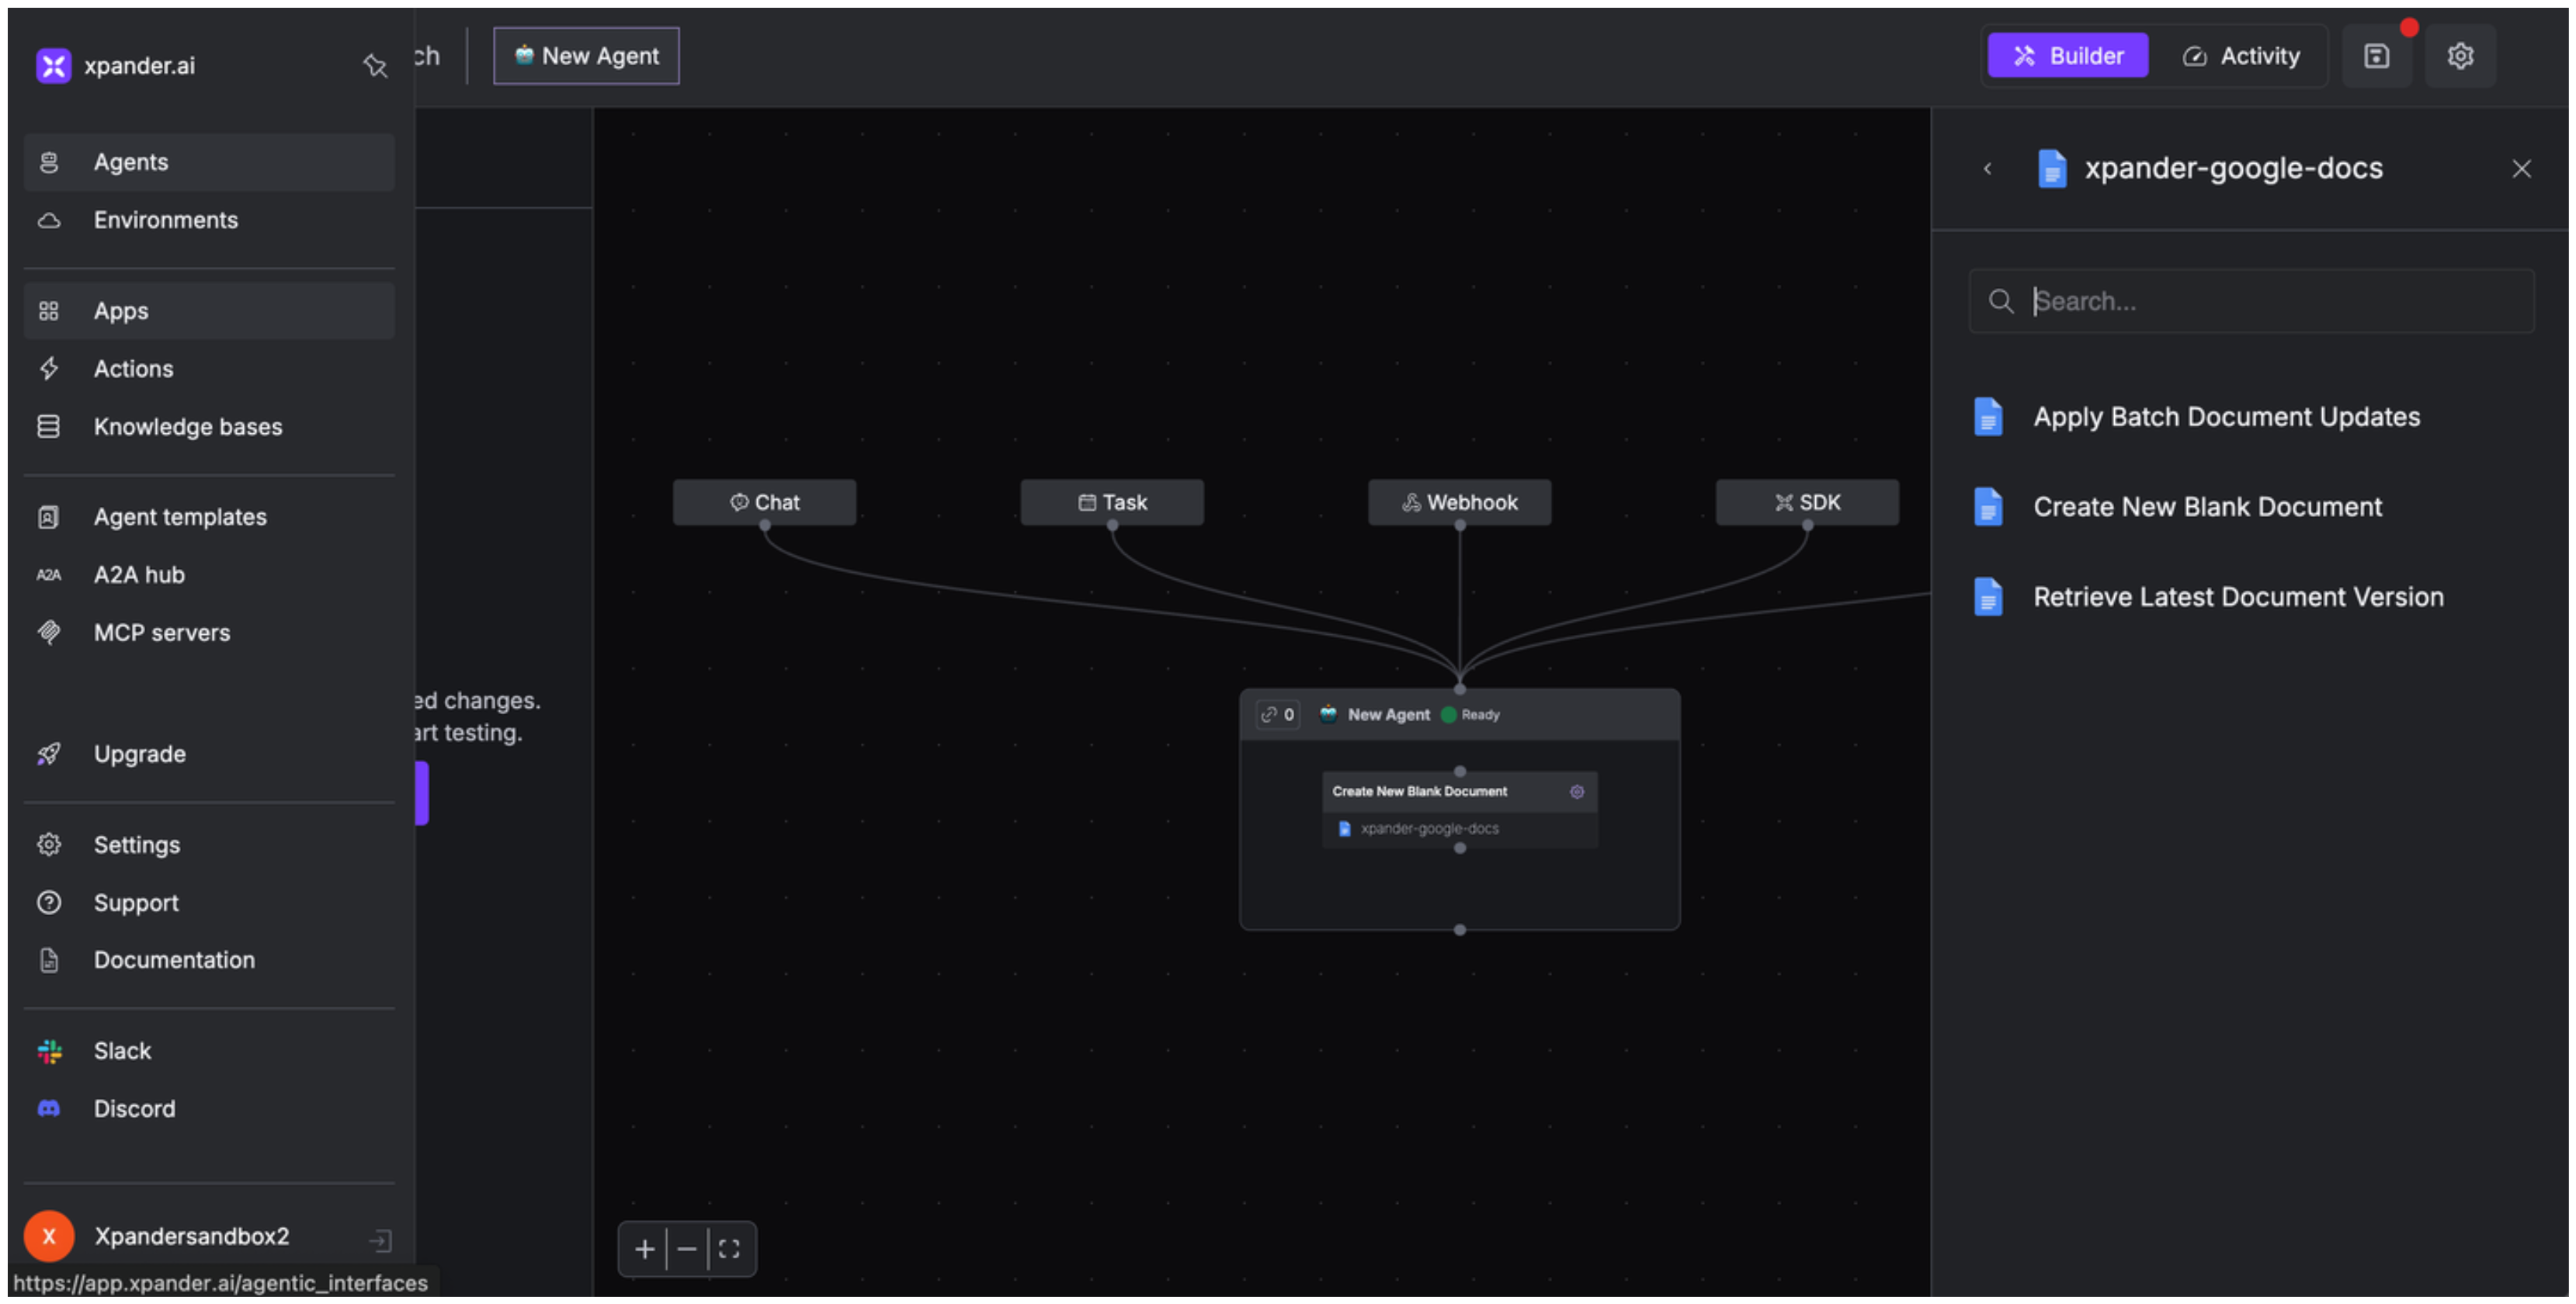
Task: Select Apply Batch Document Updates action
Action: (x=2226, y=417)
